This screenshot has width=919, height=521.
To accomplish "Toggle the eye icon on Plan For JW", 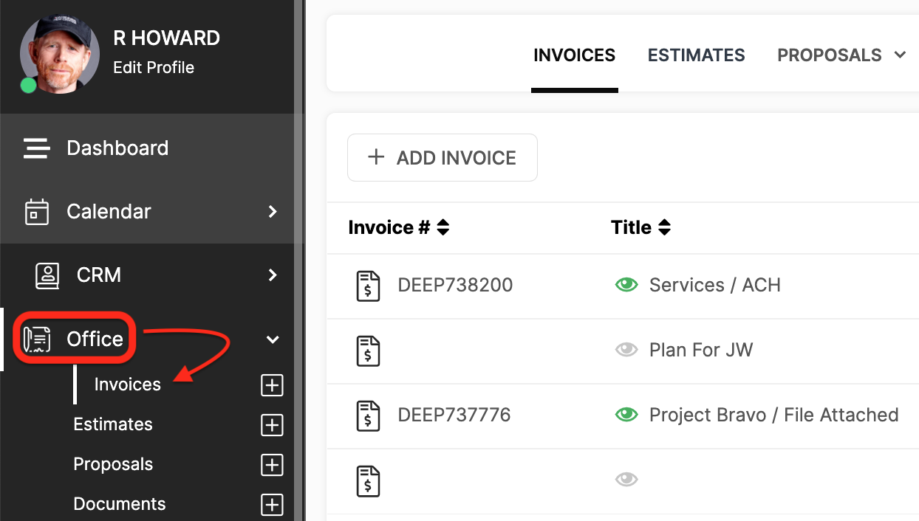I will pyautogui.click(x=626, y=349).
